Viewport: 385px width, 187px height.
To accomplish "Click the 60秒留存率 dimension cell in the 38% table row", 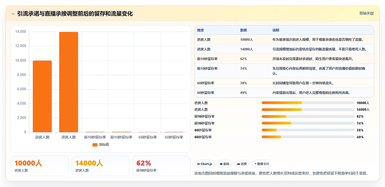I will 206,83.
